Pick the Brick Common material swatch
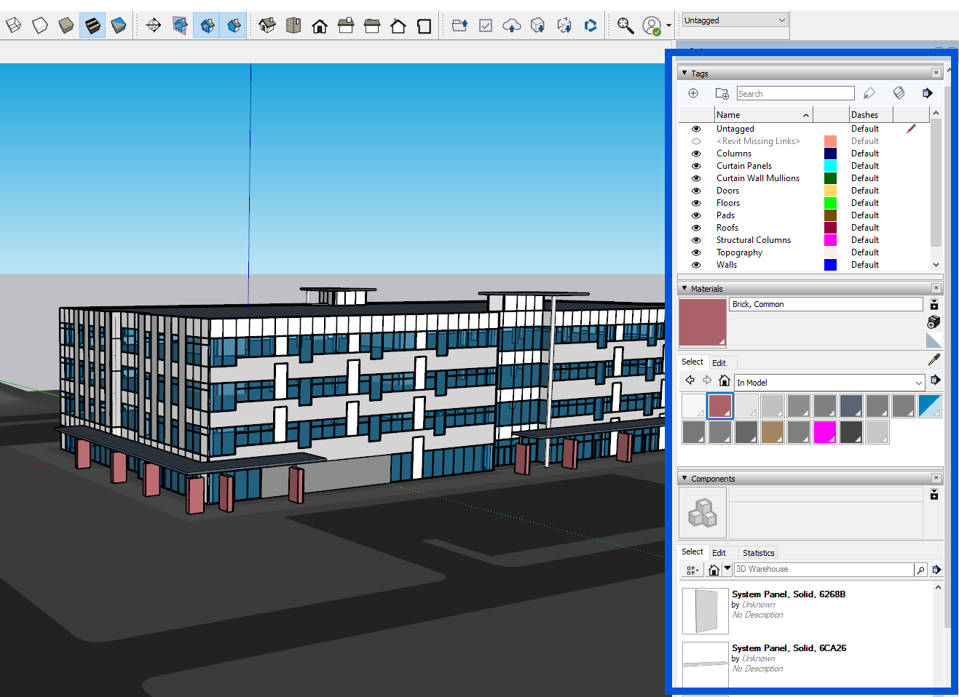The height and width of the screenshot is (697, 959). coord(719,405)
